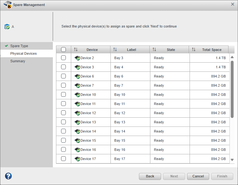Tick the checkbox for Device 3
Viewport: 238px width, 185px height.
(64, 67)
